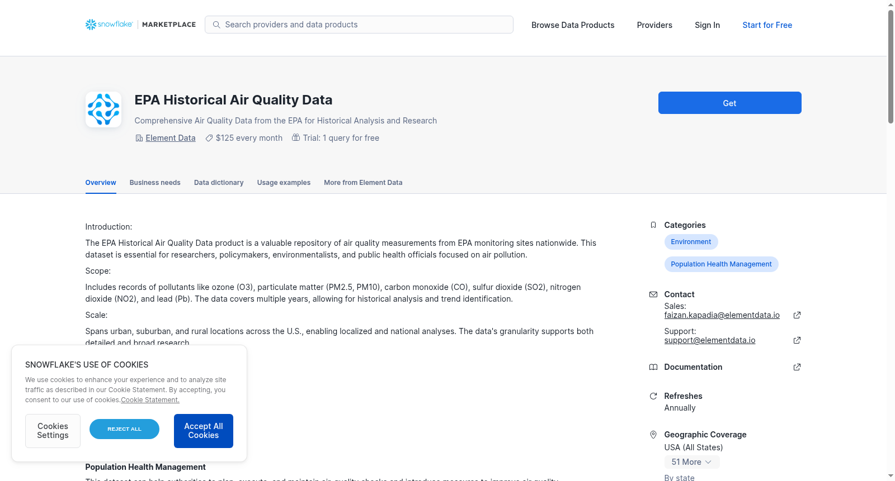Click the provider building icon beside Element Data
This screenshot has height=481, width=895.
(x=139, y=138)
